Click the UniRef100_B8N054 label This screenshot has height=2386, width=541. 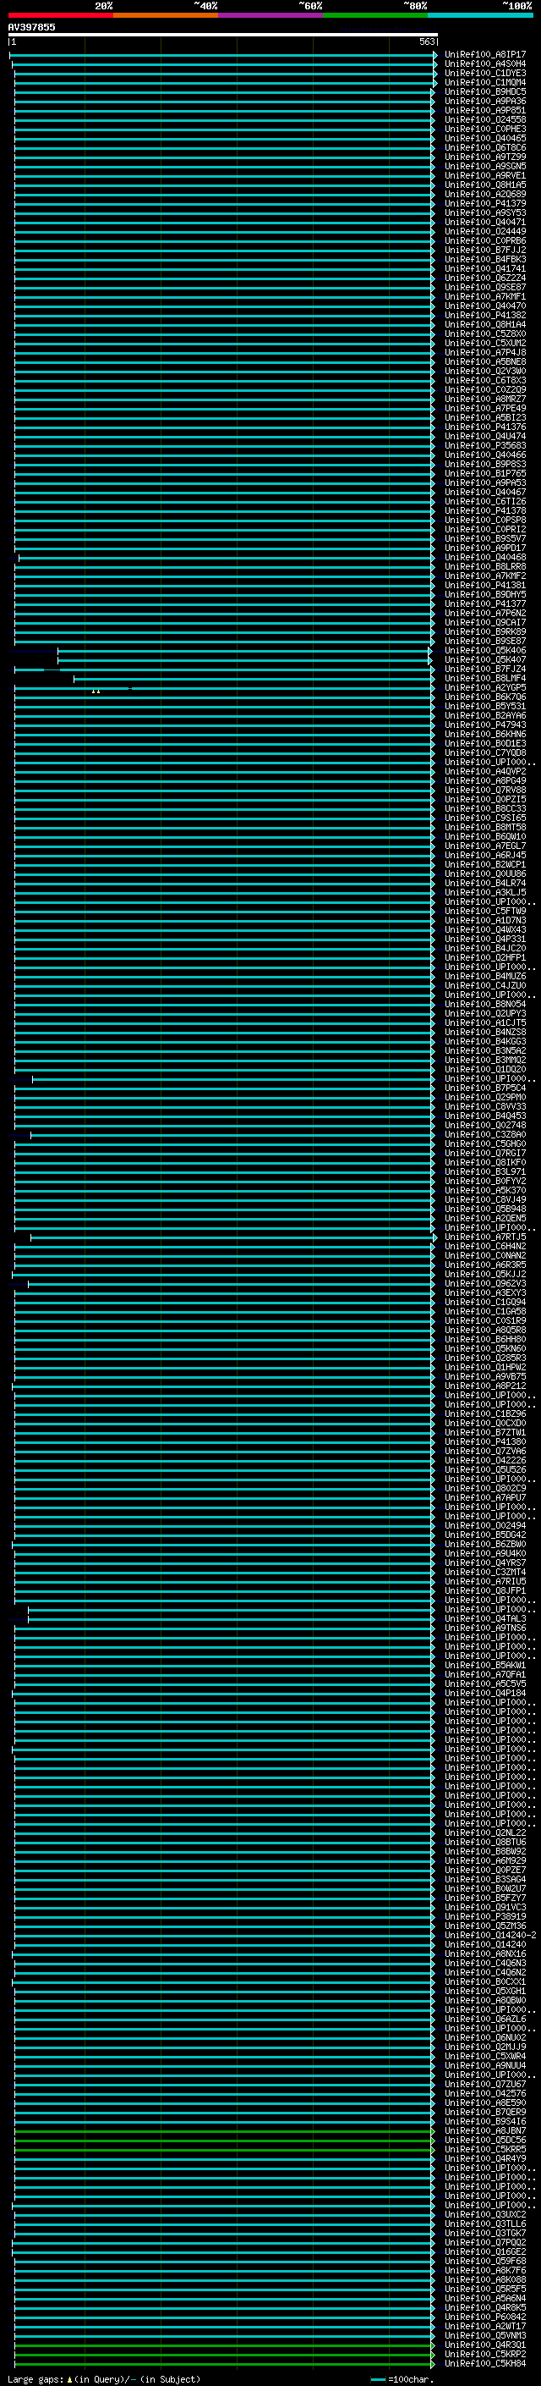point(484,1004)
